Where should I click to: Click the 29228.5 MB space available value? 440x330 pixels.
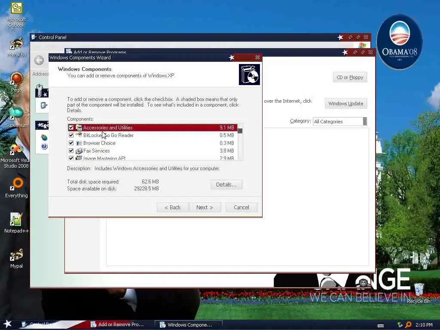pyautogui.click(x=147, y=189)
